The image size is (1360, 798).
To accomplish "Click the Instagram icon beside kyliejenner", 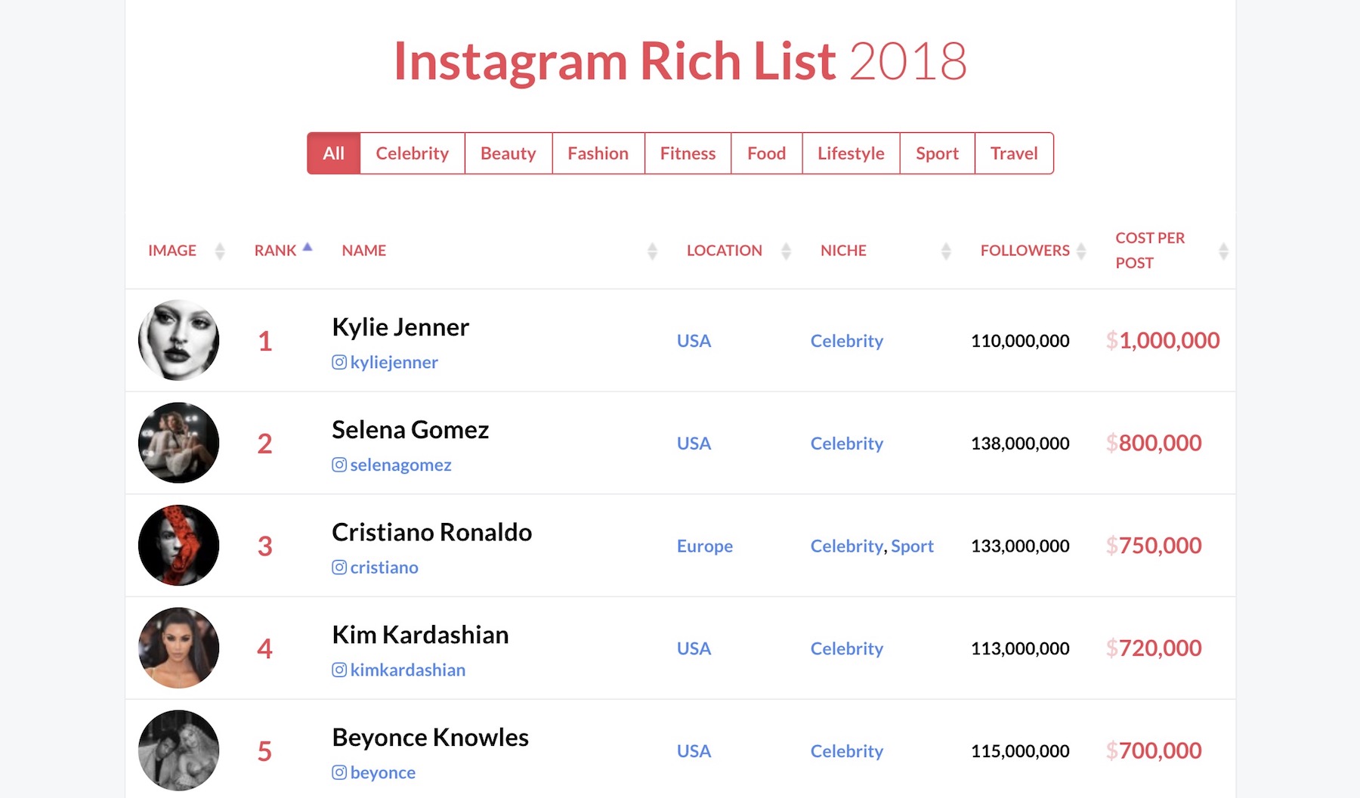I will [339, 362].
